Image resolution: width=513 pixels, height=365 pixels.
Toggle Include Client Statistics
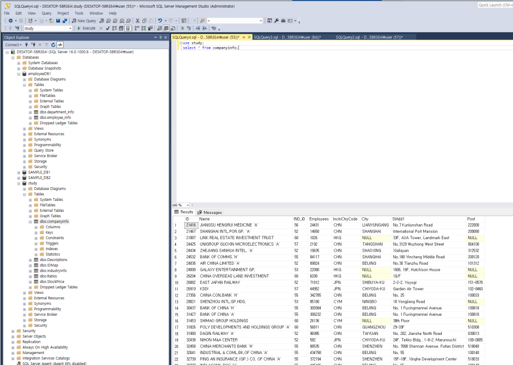point(151,28)
